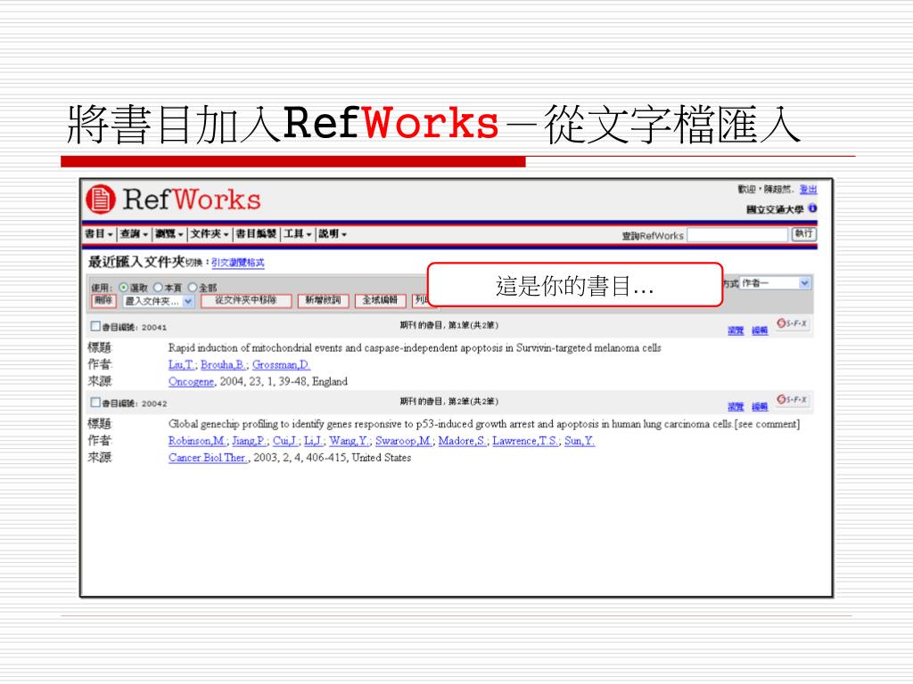Click author link Wang,Y.
The image size is (913, 684).
(349, 441)
